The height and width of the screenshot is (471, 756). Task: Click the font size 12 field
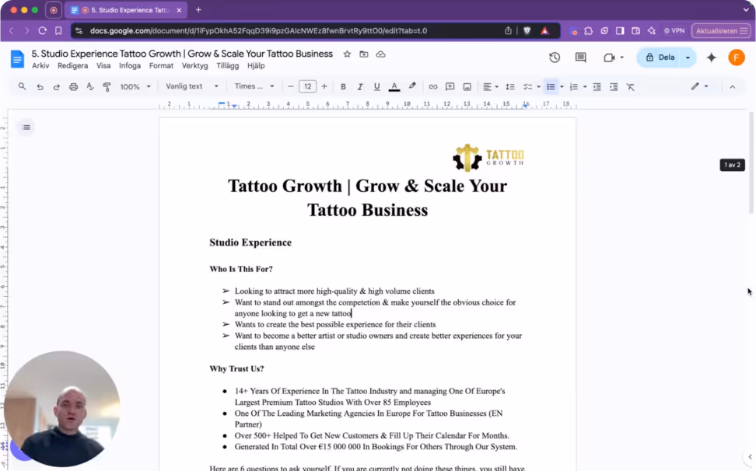[x=307, y=87]
